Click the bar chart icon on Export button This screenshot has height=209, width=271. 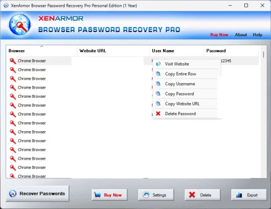tap(239, 195)
